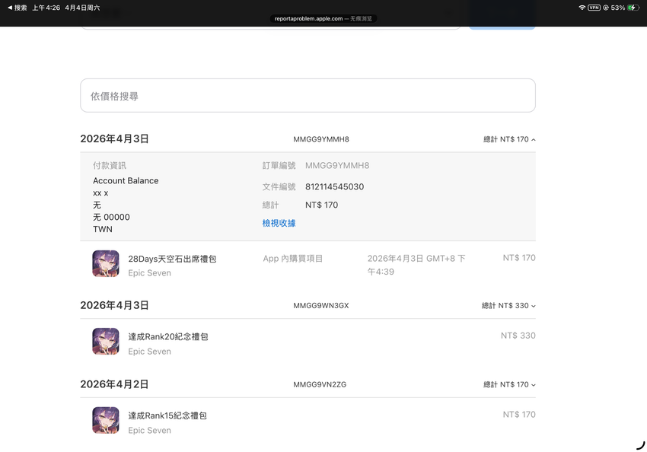Image resolution: width=647 pixels, height=452 pixels.
Task: Focus the 依價格搜尋 price search field
Action: 308,96
